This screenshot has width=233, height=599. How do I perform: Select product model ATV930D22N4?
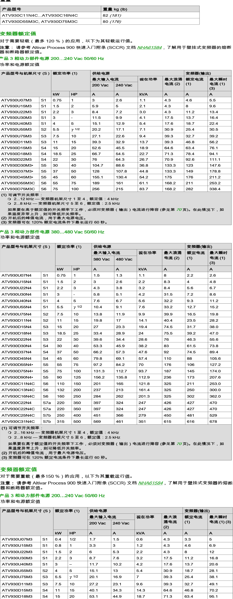(x=17, y=339)
